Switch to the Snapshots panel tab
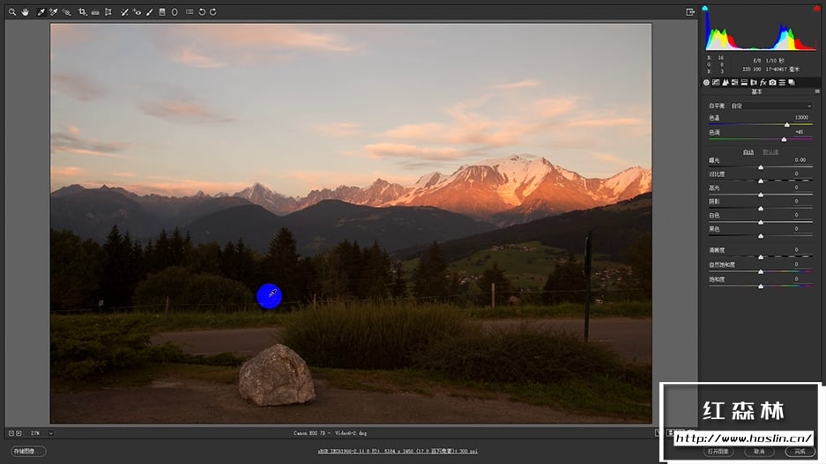The width and height of the screenshot is (826, 464). pyautogui.click(x=792, y=83)
